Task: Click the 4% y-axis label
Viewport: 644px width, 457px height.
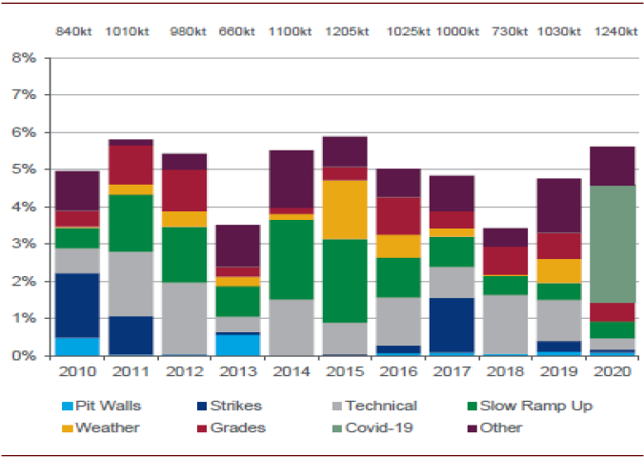Action: click(x=24, y=207)
